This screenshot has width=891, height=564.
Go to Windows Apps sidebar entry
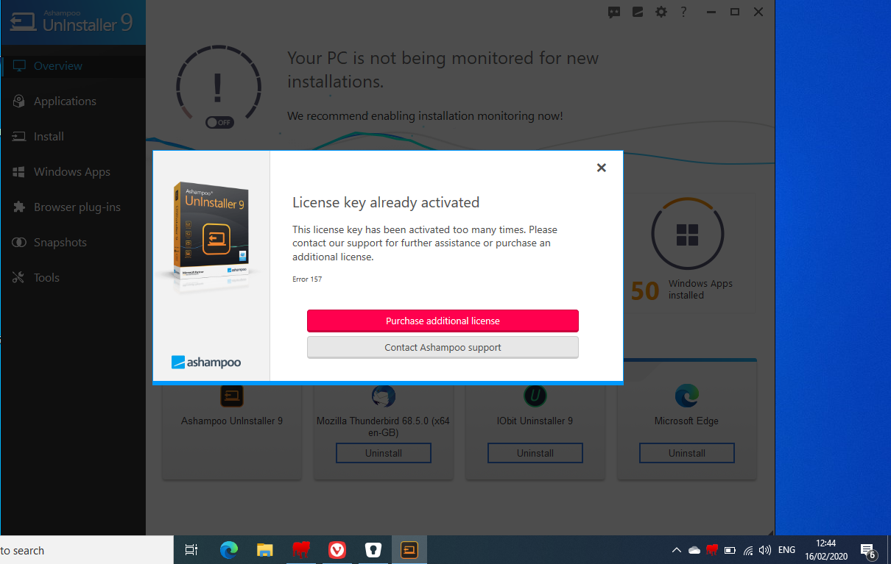pos(73,172)
